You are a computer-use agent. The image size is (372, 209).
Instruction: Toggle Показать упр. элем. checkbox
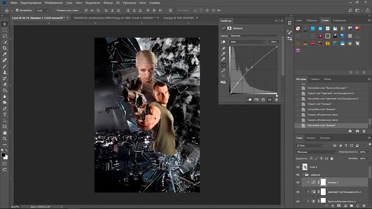[54, 10]
